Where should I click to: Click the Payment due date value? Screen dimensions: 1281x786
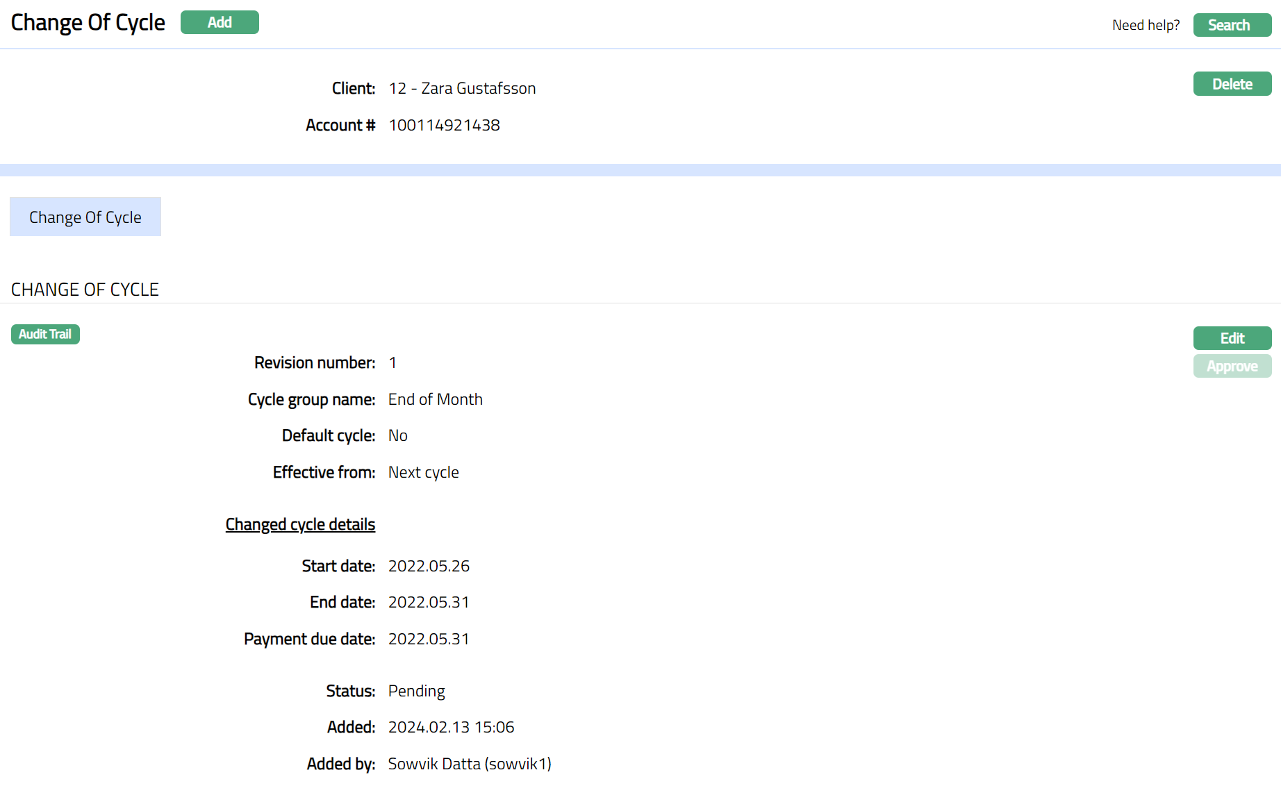pos(429,639)
